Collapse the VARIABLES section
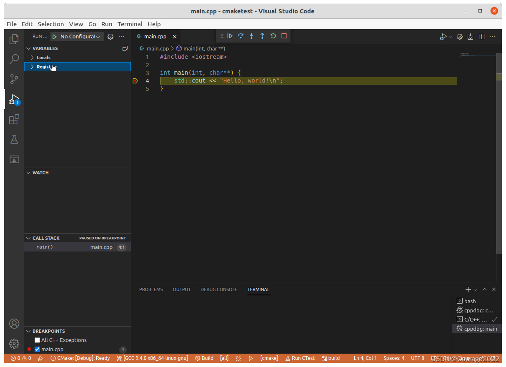 click(78, 48)
